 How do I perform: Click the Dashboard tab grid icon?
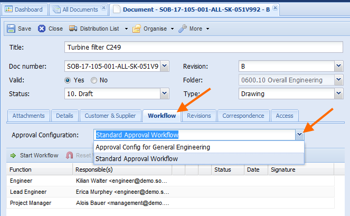point(8,10)
